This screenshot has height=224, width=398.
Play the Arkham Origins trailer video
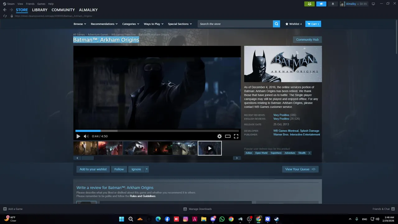point(78,136)
